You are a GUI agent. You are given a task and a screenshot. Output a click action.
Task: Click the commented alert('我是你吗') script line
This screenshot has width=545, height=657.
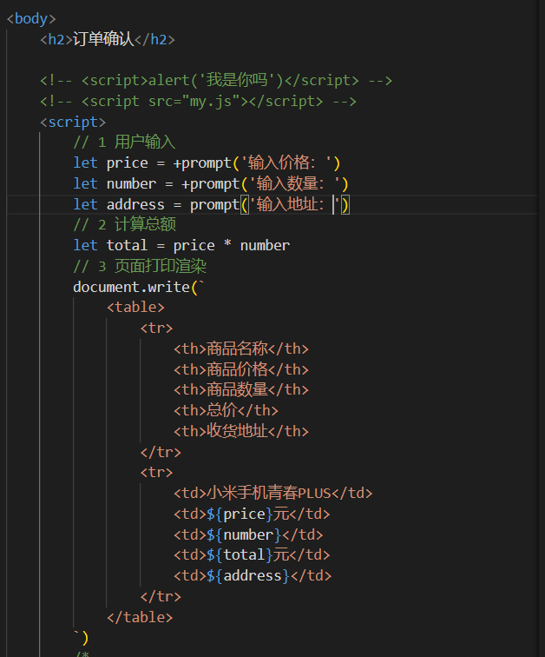pyautogui.click(x=216, y=80)
